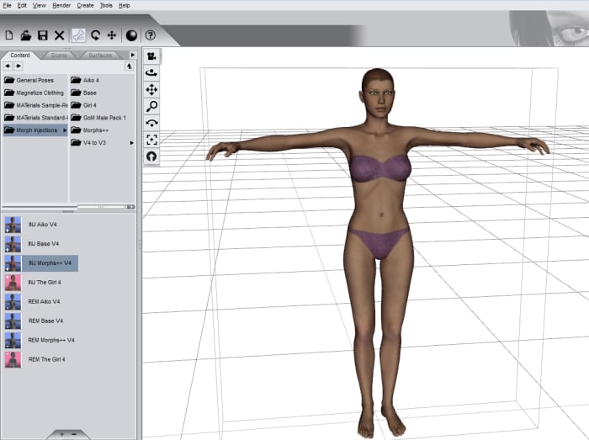Save the scene with the floppy icon

[42, 35]
